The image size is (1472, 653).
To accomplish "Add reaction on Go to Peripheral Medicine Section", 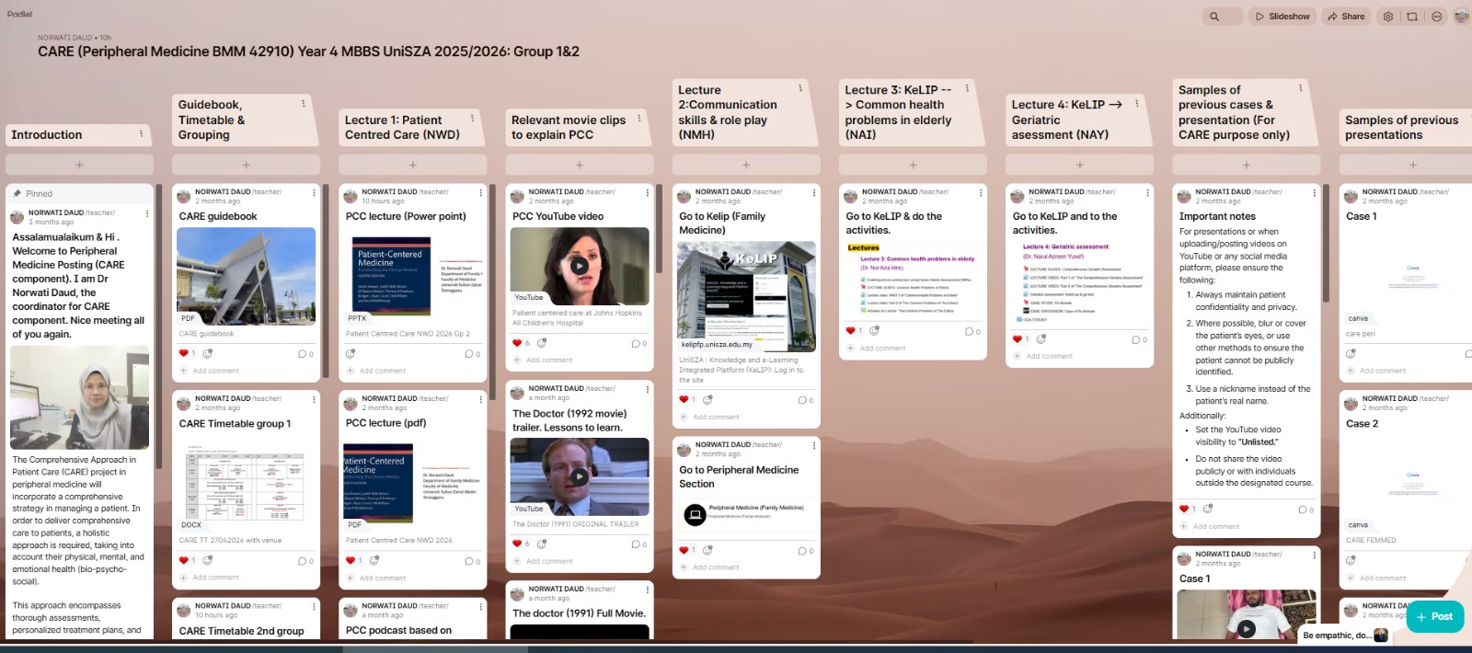I will point(707,551).
